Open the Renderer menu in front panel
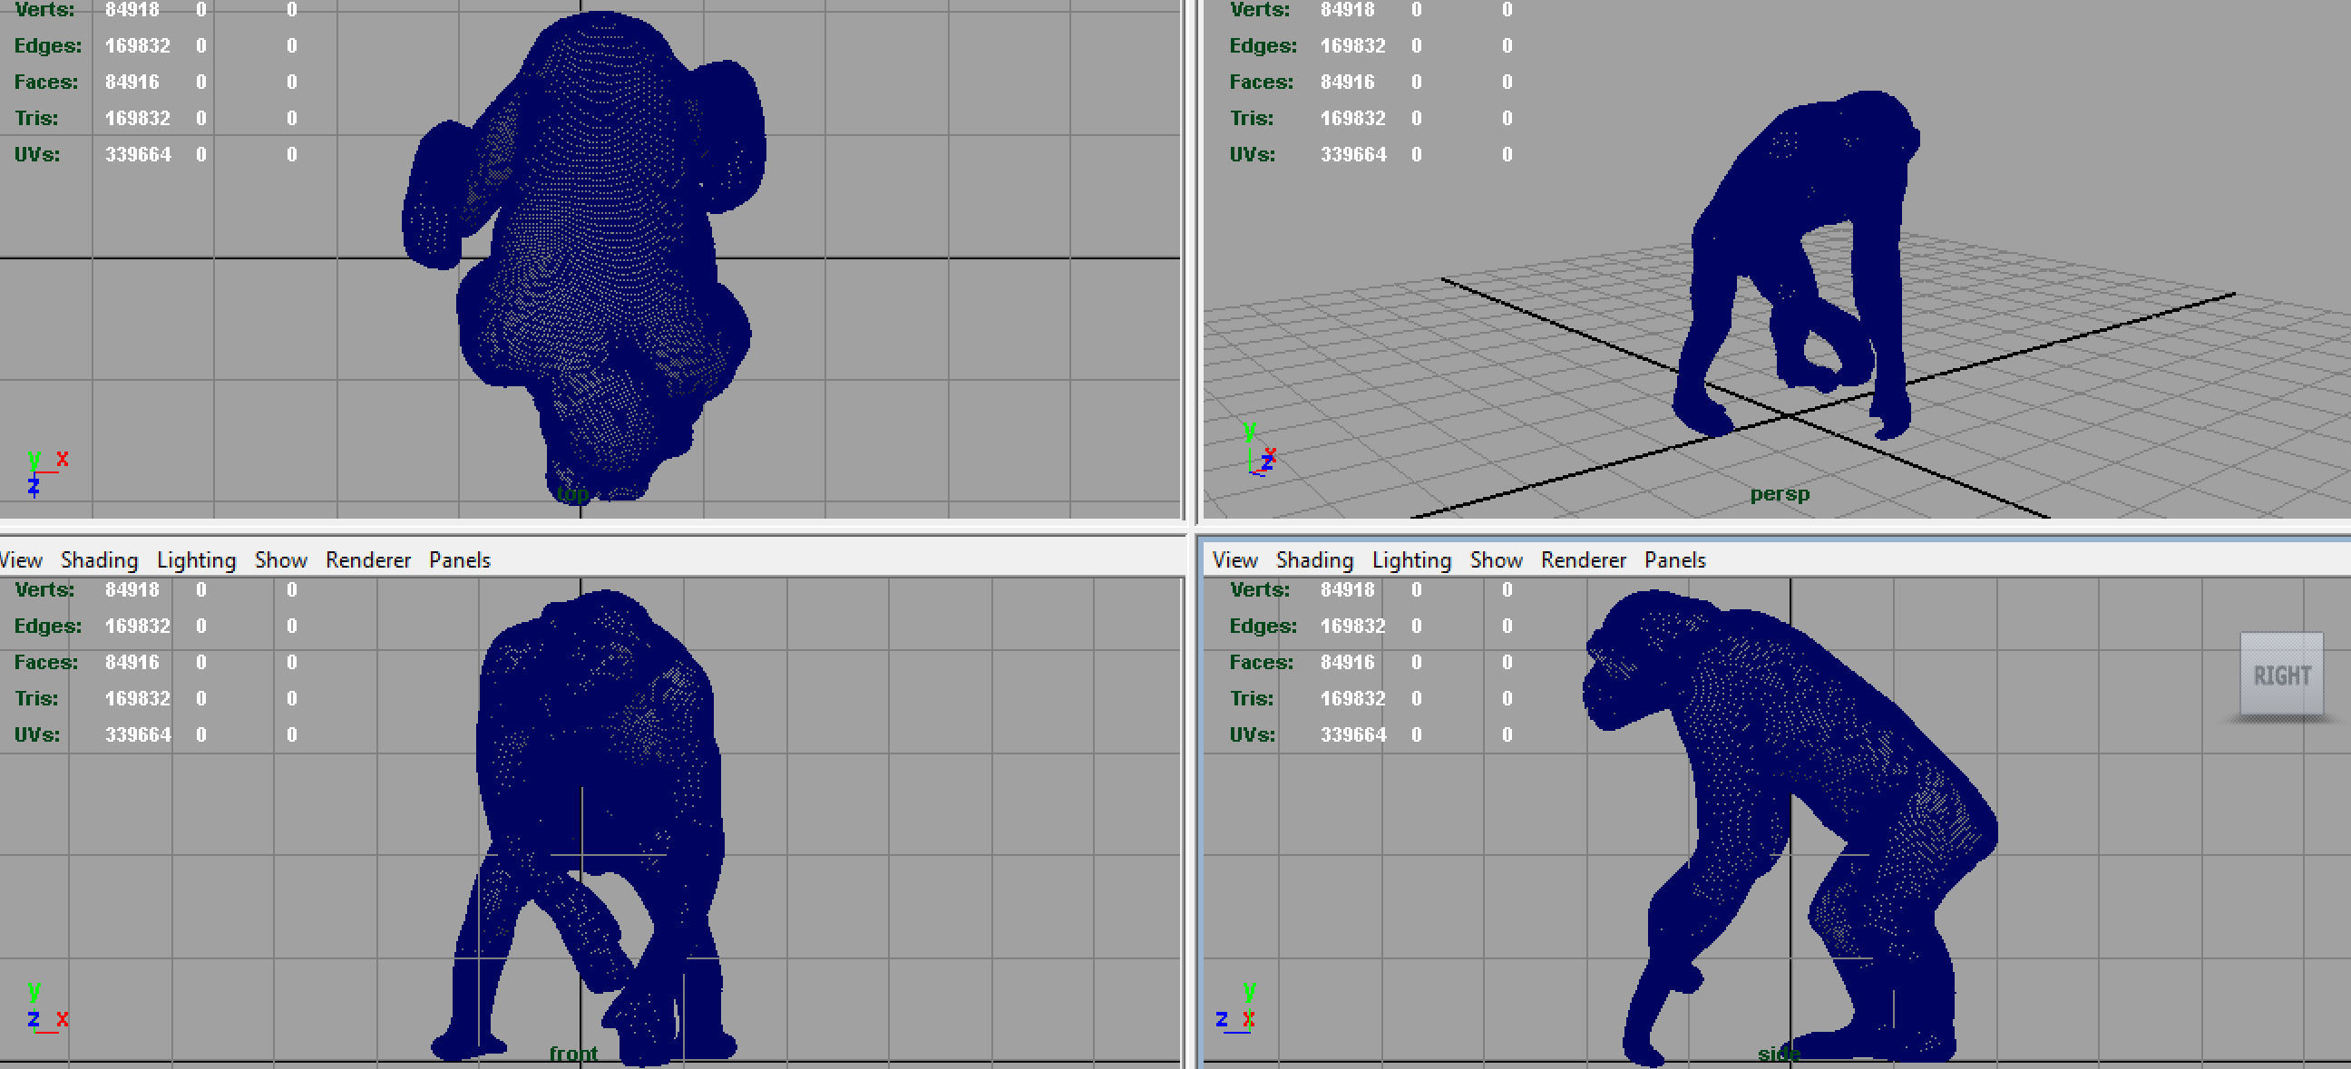The image size is (2351, 1069). [368, 560]
